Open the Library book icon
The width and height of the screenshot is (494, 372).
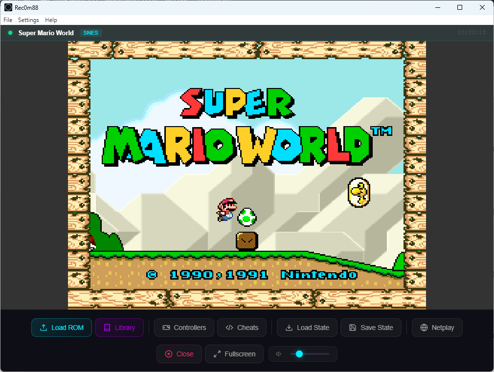(x=107, y=328)
